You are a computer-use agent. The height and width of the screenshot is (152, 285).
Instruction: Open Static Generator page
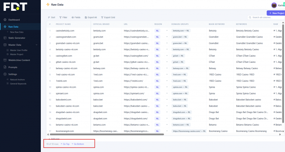point(17,38)
